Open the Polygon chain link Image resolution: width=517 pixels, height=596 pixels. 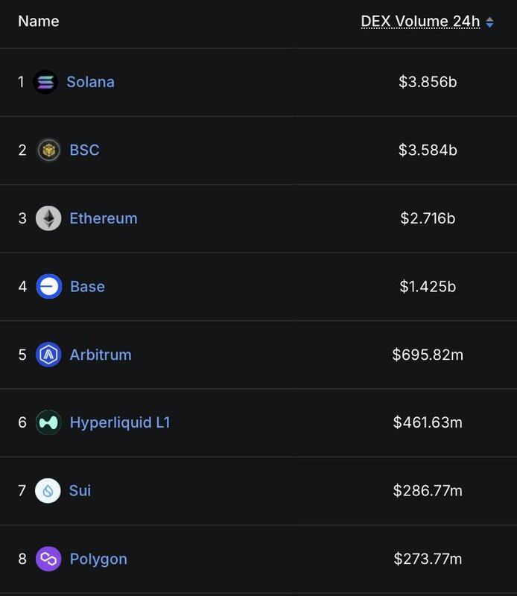[98, 559]
